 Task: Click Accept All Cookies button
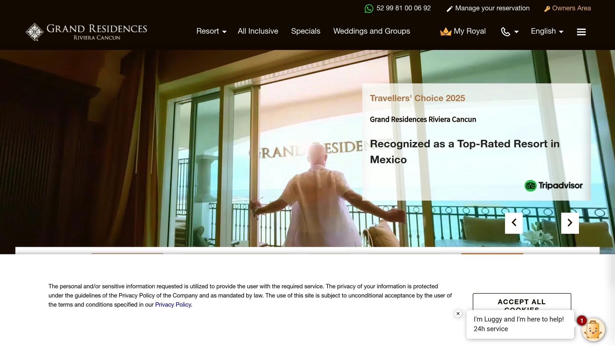pyautogui.click(x=522, y=302)
